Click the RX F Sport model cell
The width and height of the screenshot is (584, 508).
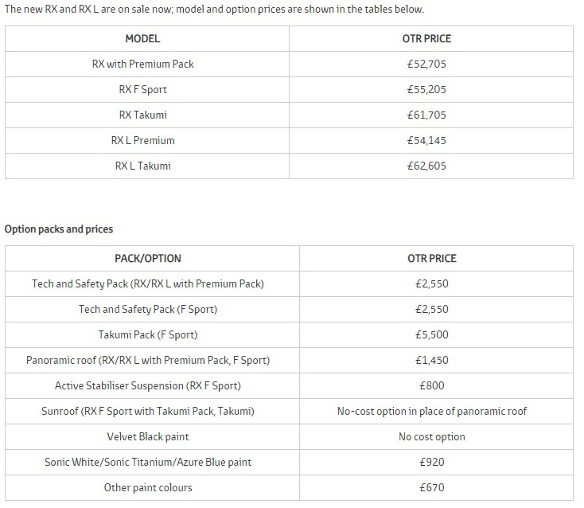pos(142,89)
